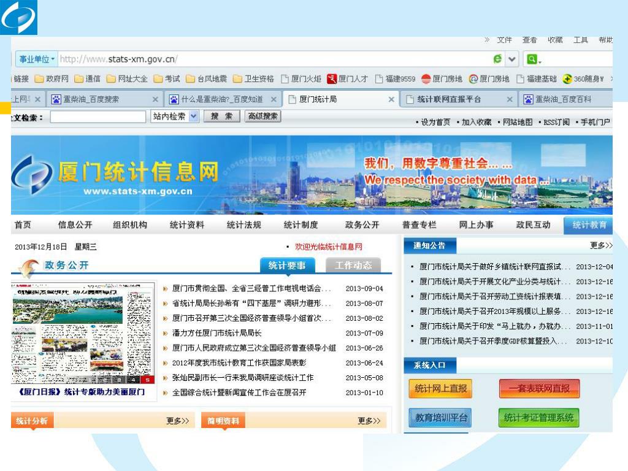
Task: Click the 《厦门日报》统计专版助力美丽厦门 caption
Action: [x=82, y=392]
